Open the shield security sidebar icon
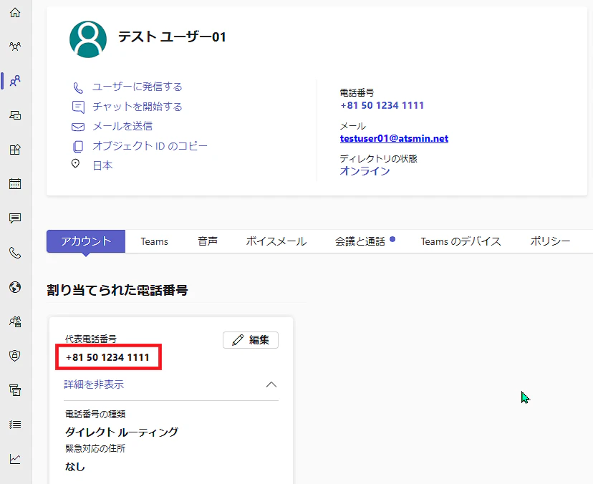The width and height of the screenshot is (593, 484). 15,355
